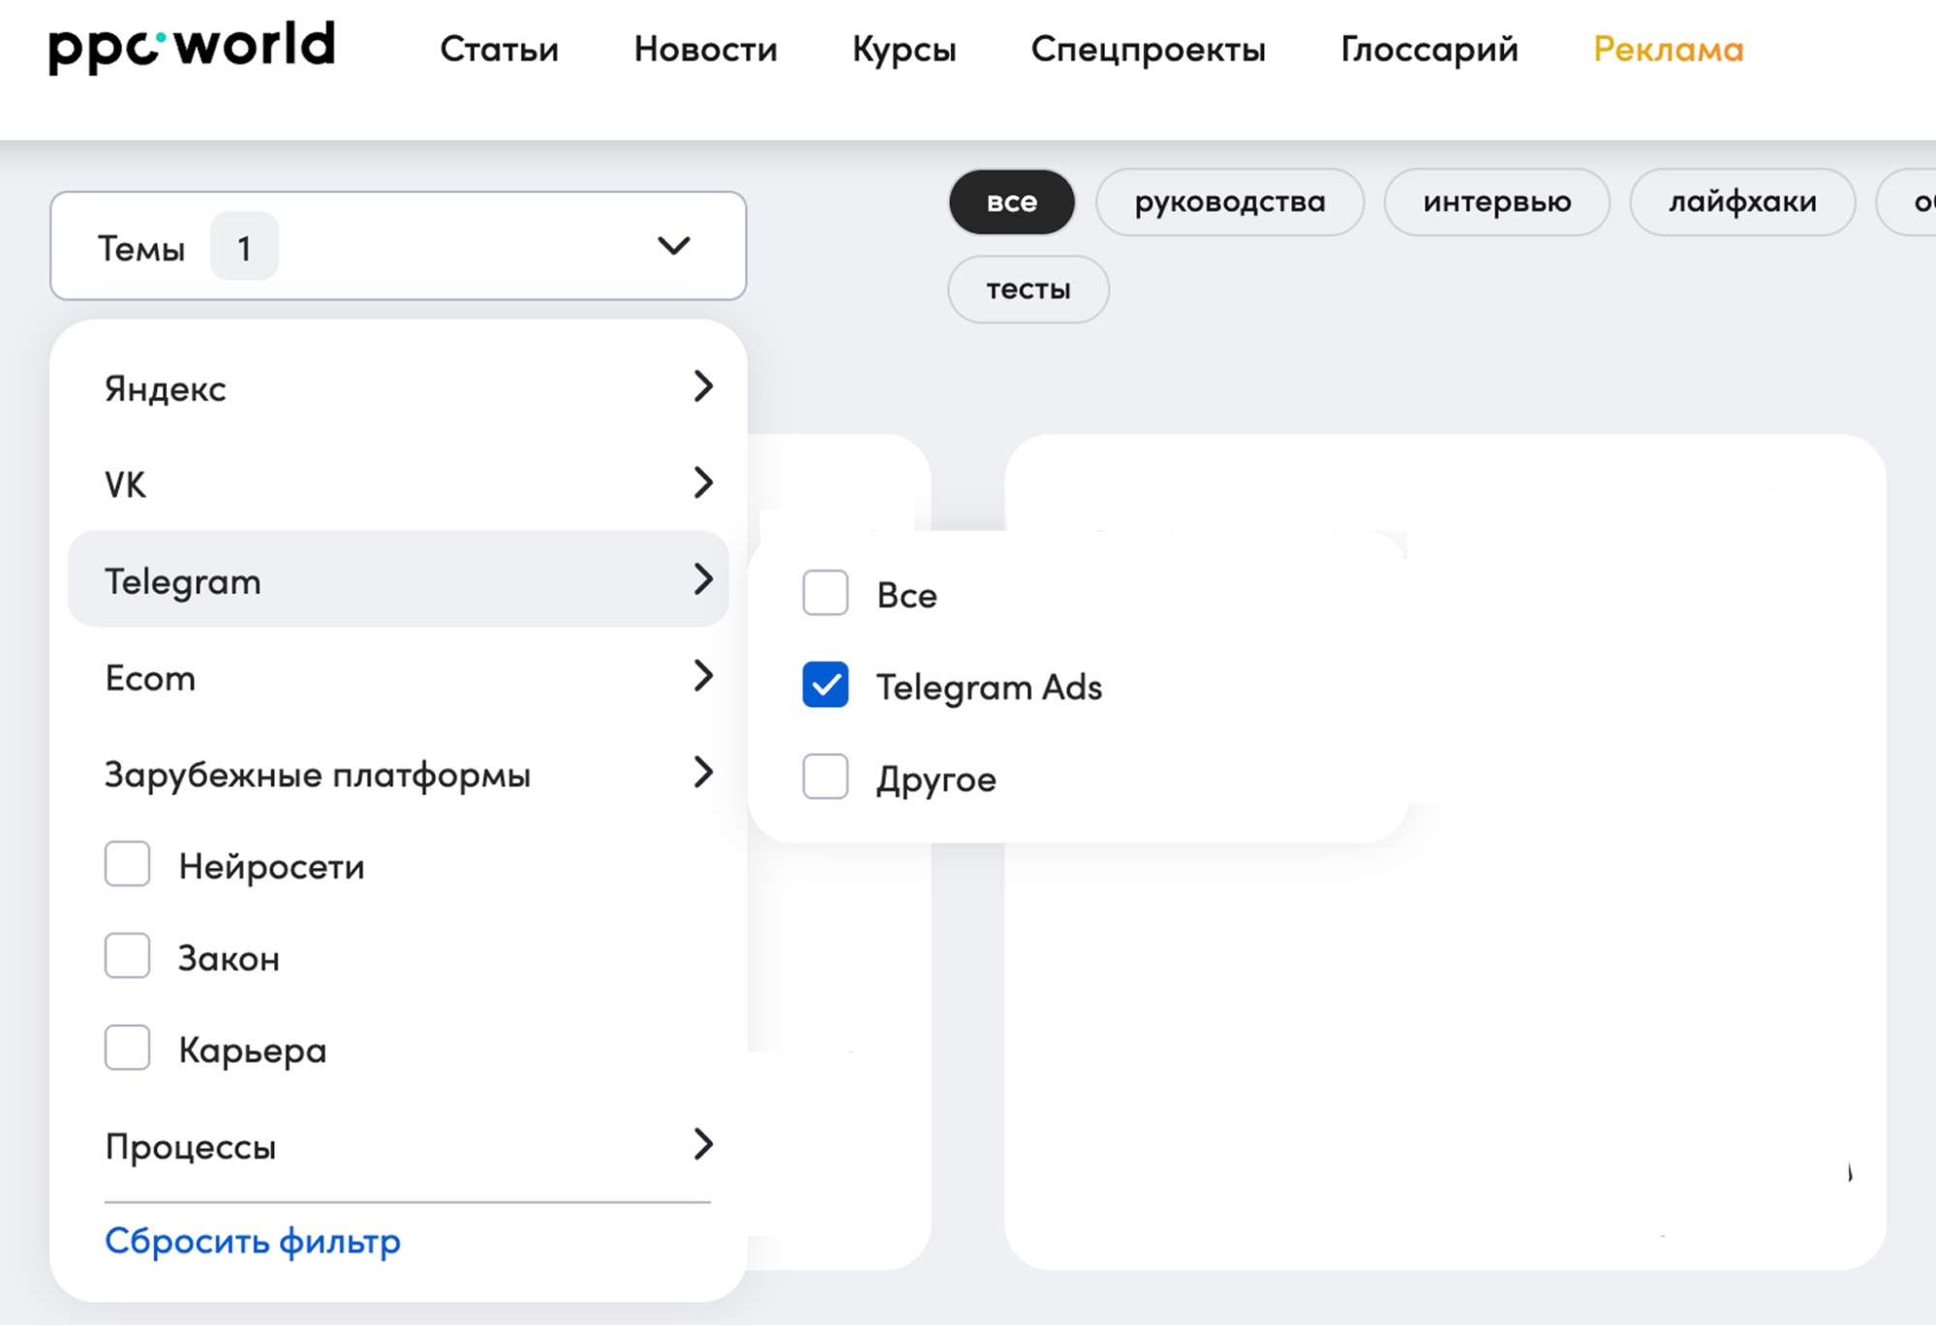Check the Другое option
The height and width of the screenshot is (1326, 1936).
click(x=824, y=777)
